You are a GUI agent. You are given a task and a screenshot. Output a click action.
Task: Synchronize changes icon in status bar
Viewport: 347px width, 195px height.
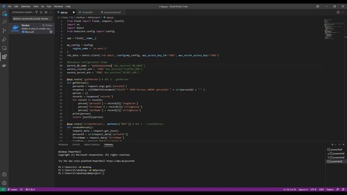pyautogui.click(x=22, y=190)
